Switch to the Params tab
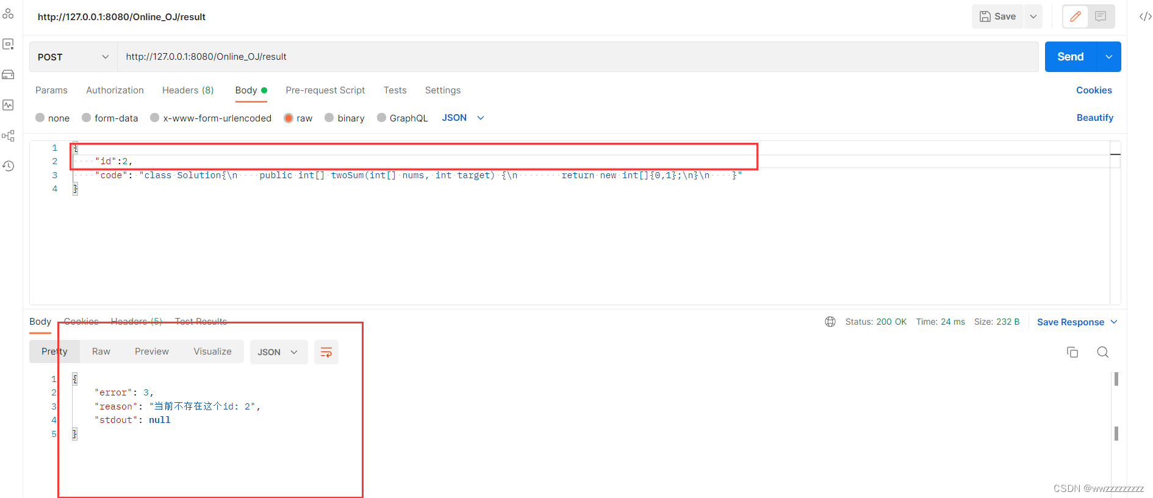This screenshot has height=498, width=1153. [x=51, y=90]
